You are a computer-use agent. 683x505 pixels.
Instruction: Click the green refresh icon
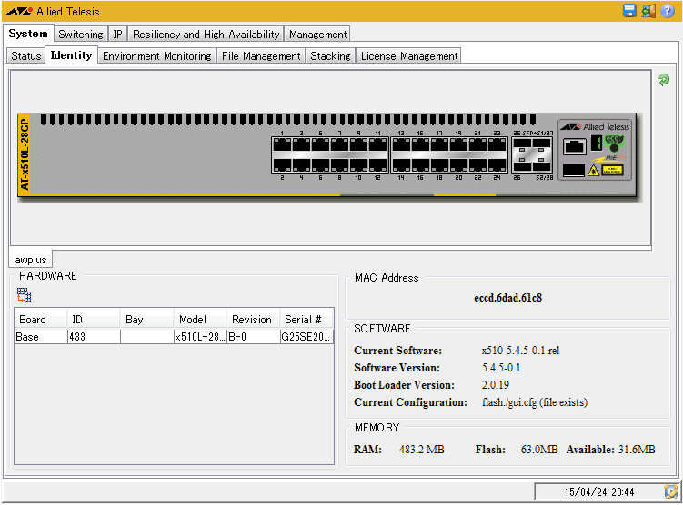click(x=664, y=80)
